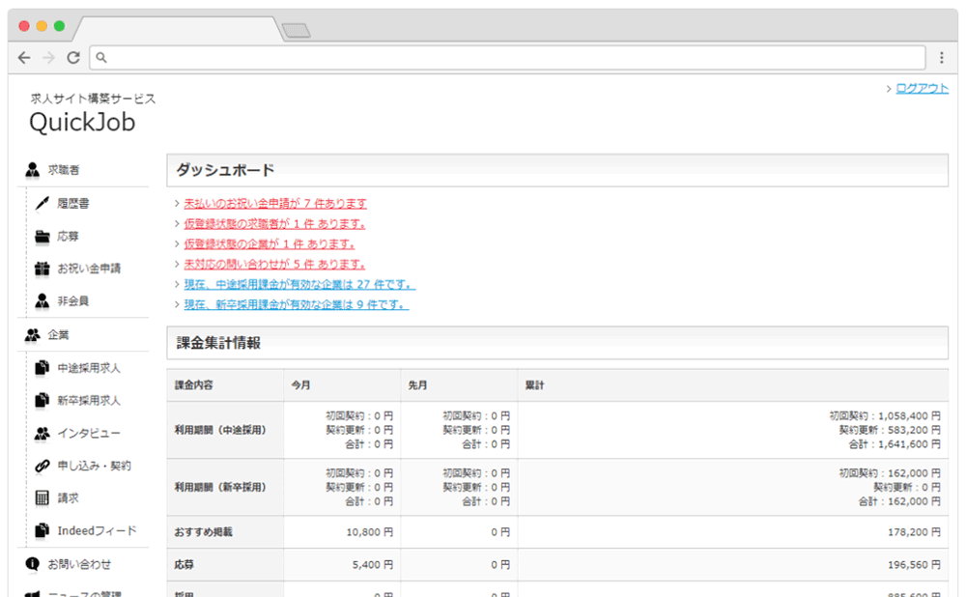Reload the page with the browser refresh button
This screenshot has height=597, width=966.
72,58
